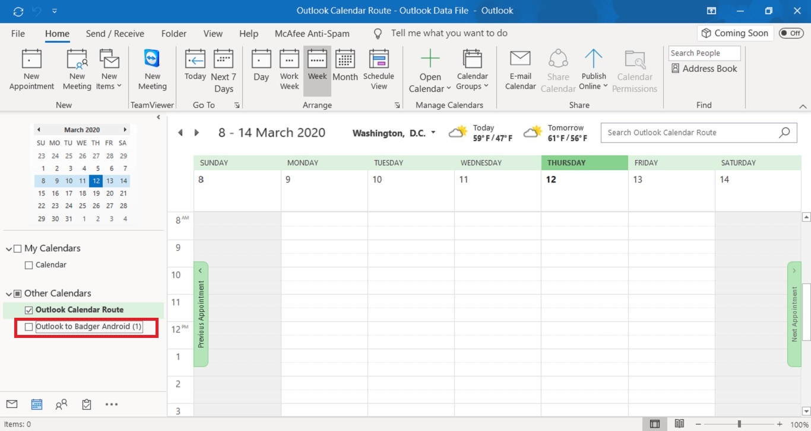
Task: Create a New Appointment
Action: click(31, 70)
